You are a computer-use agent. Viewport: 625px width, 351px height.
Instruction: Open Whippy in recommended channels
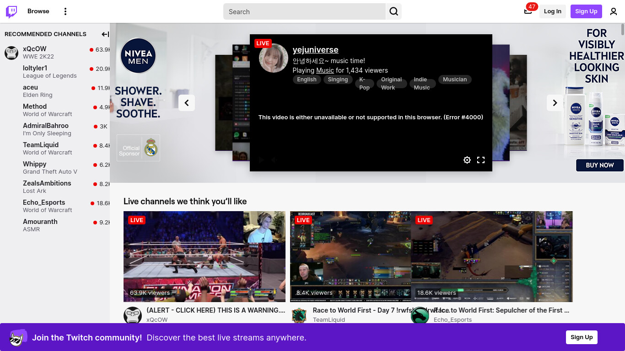[x=55, y=168]
